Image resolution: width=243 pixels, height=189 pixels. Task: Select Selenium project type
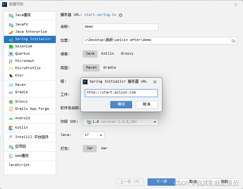[30, 46]
